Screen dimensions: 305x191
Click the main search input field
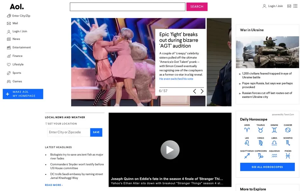[x=128, y=7]
